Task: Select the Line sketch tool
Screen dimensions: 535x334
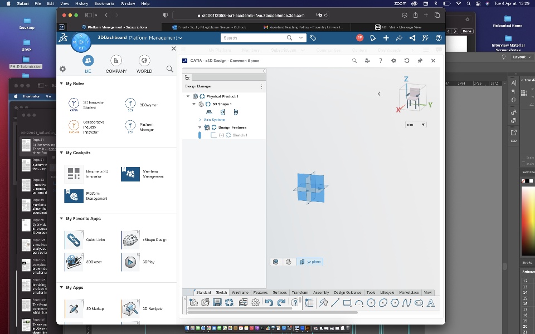Action: pyautogui.click(x=335, y=303)
